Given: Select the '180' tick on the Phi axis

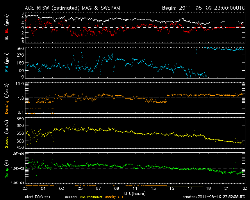Looking at the screenshot, I should pos(20,62).
